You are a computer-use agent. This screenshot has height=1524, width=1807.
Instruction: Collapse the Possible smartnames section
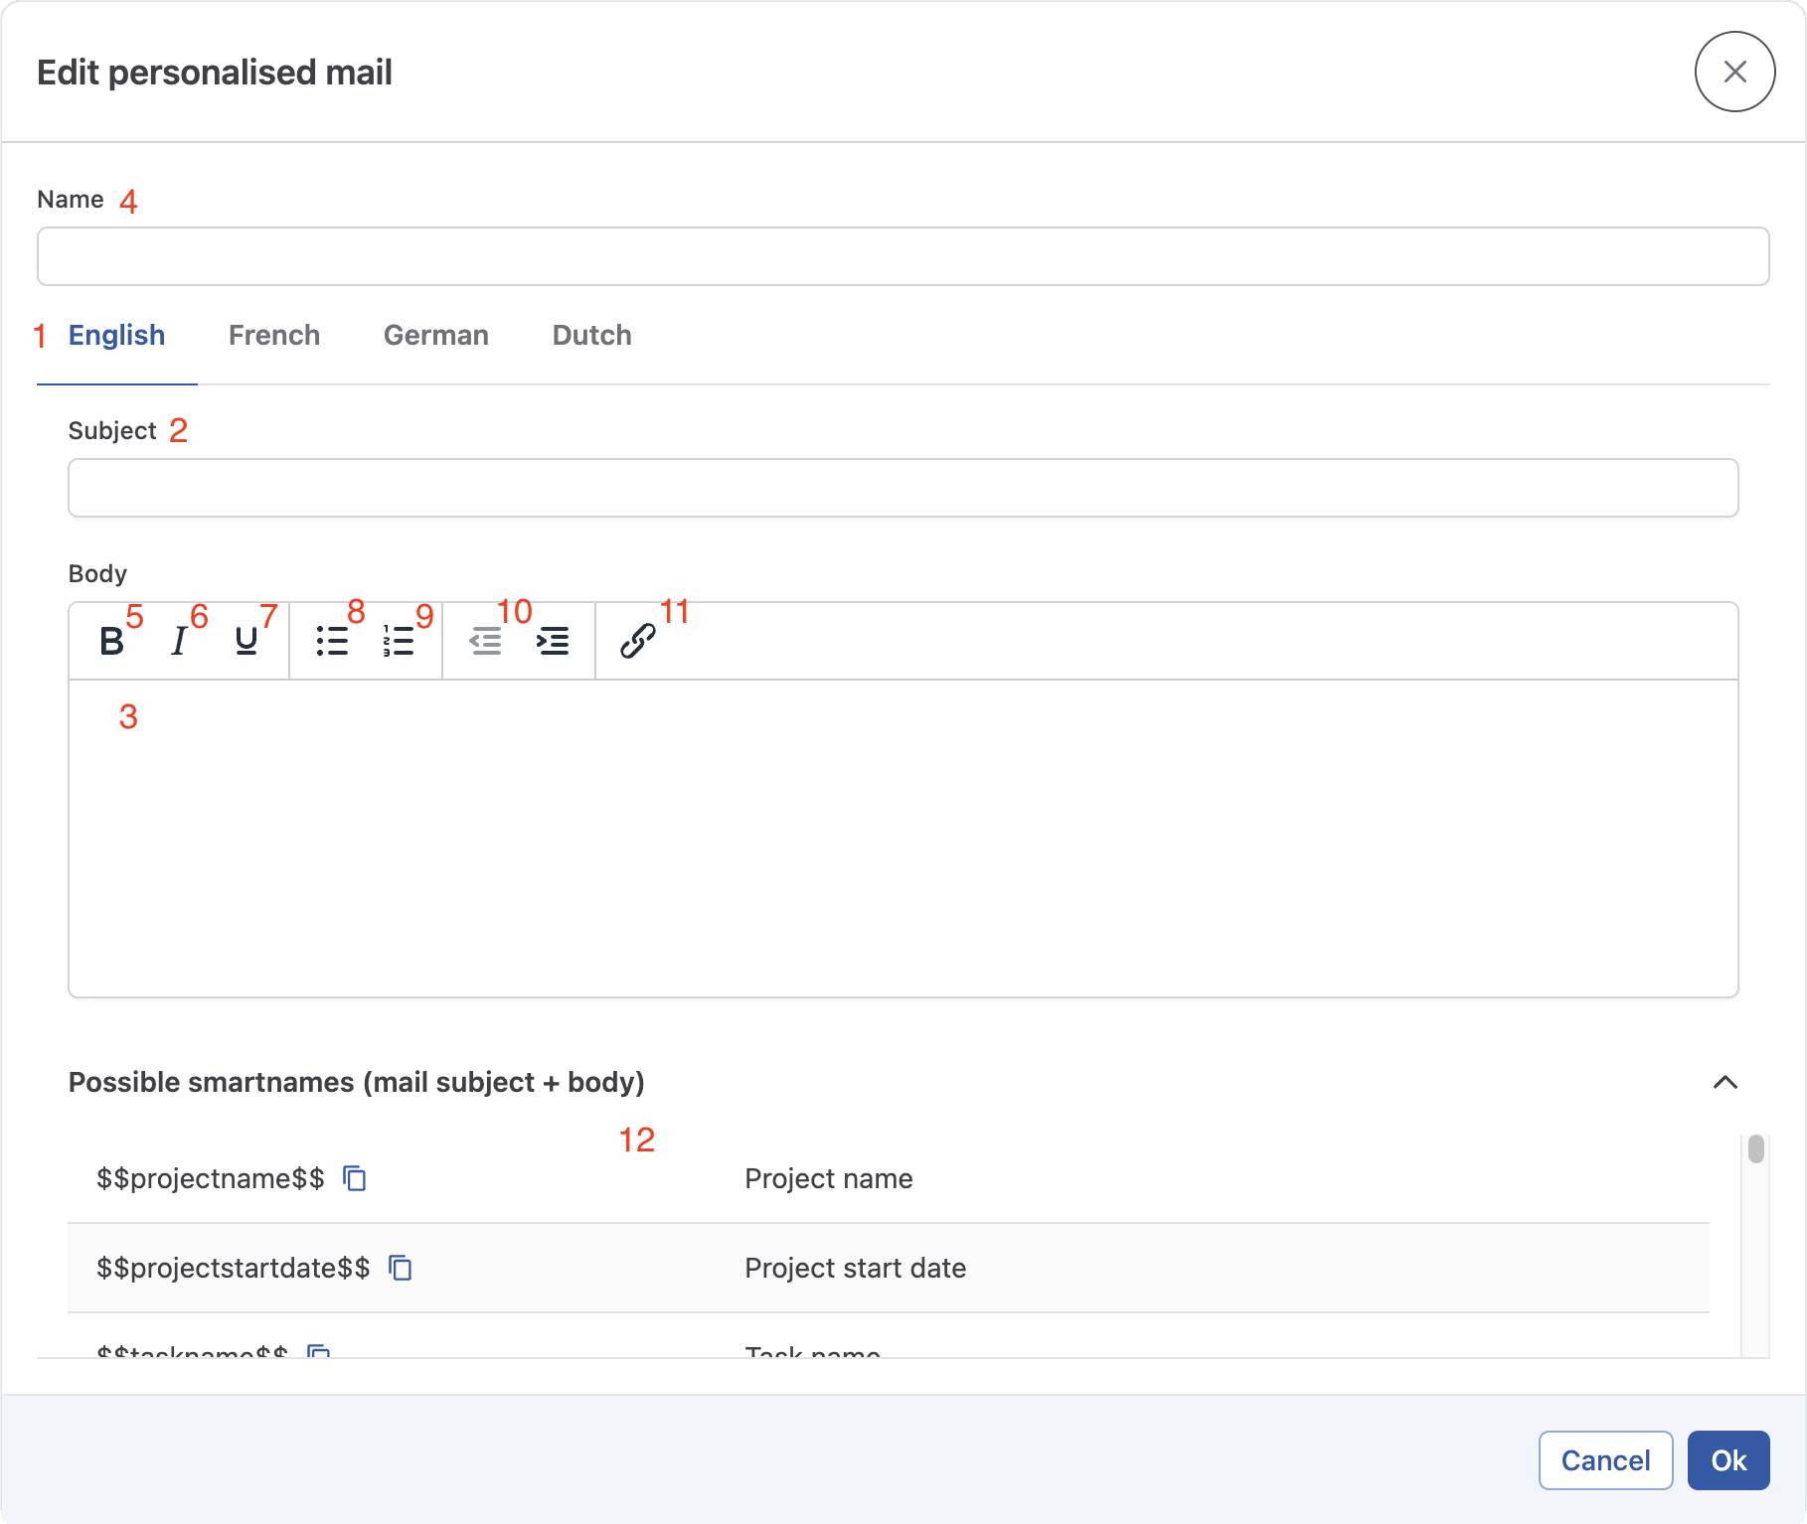pyautogui.click(x=1726, y=1083)
